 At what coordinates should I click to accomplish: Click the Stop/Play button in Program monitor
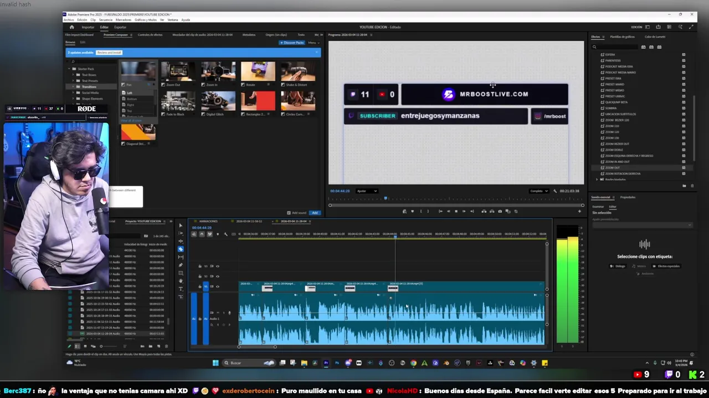pos(456,211)
